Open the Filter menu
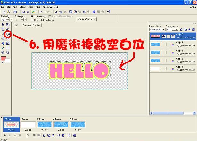This screenshot has height=141, width=197. [x=38, y=7]
